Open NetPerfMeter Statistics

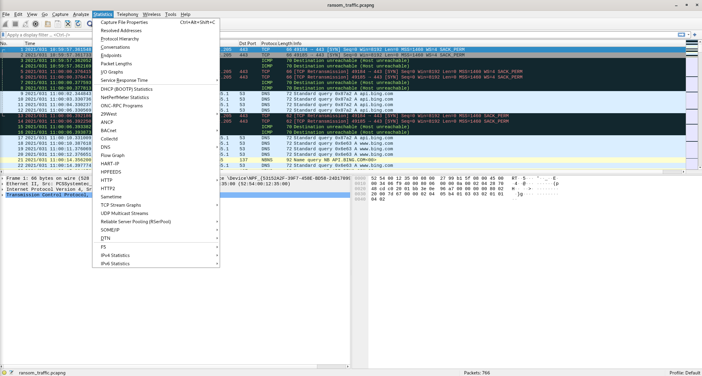click(x=156, y=97)
